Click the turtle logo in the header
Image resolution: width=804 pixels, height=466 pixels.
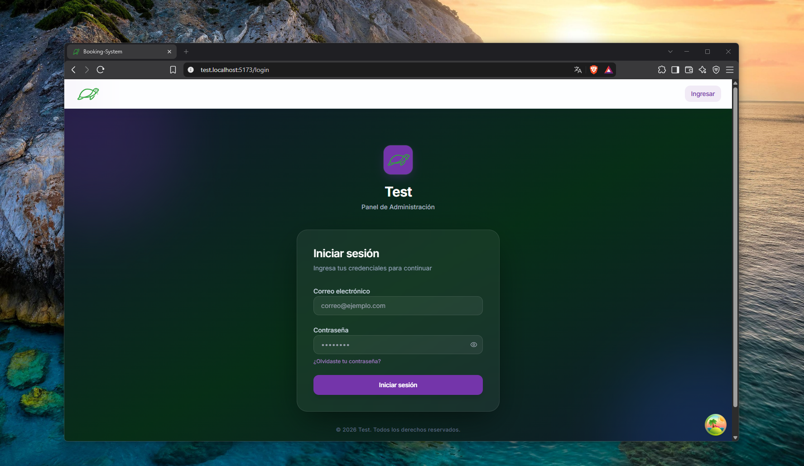88,94
